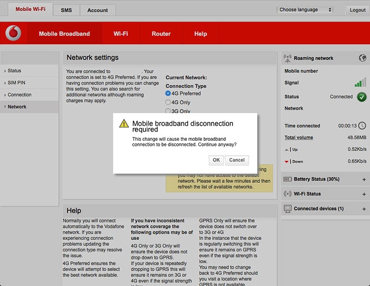Viewport: 370px width, 286px height.
Task: Open the Help menu in red bar
Action: tap(201, 33)
